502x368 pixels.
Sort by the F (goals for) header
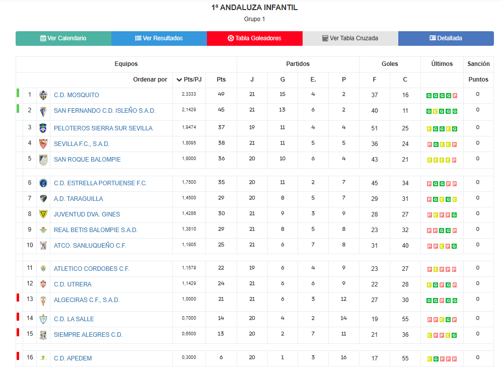point(375,80)
